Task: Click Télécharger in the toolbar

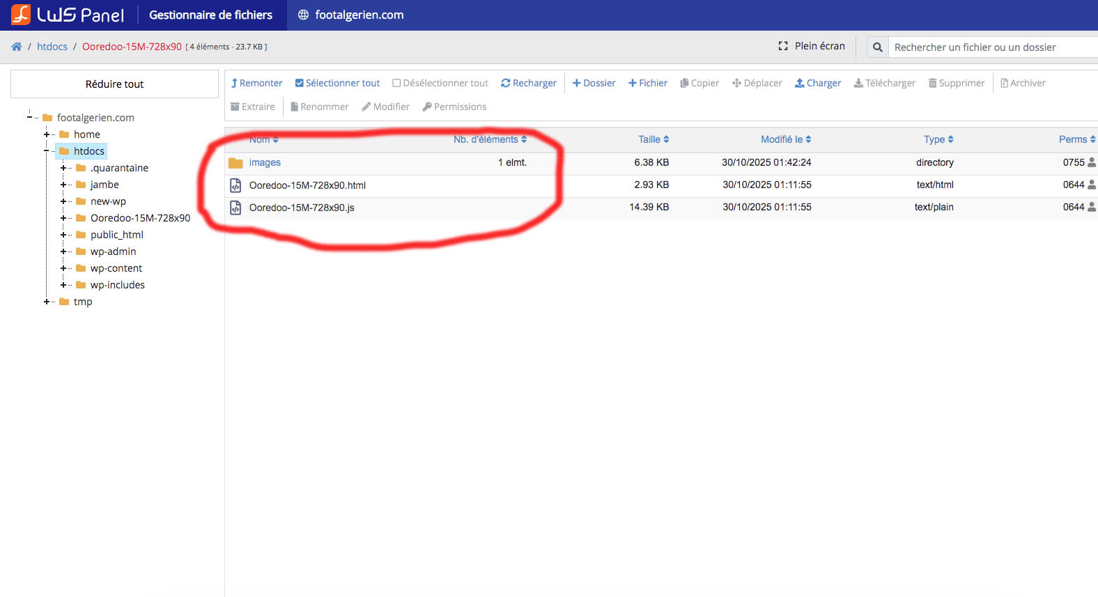Action: point(885,83)
